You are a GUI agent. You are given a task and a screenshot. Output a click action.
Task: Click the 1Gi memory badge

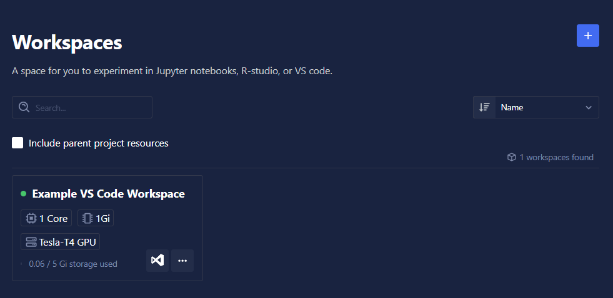(x=96, y=218)
